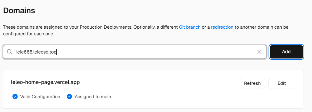Click the text 'configured for each one.'
Image resolution: width=312 pixels, height=112 pixels.
point(28,34)
